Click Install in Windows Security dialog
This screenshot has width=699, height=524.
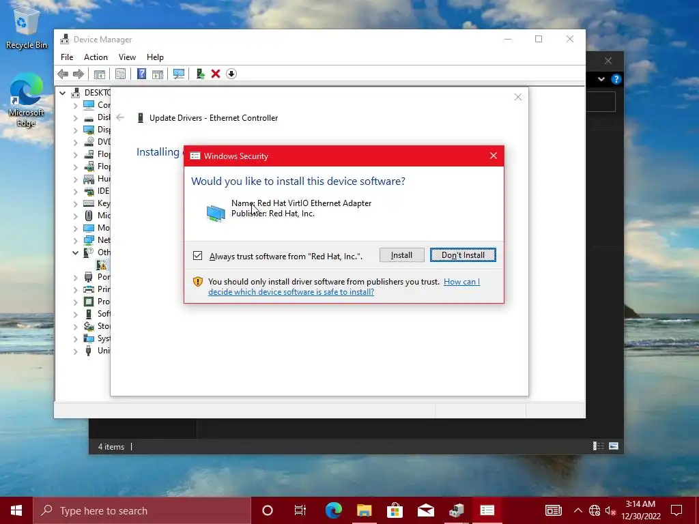401,255
